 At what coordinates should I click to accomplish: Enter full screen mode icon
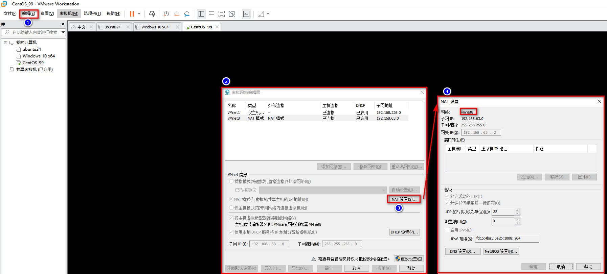point(222,14)
